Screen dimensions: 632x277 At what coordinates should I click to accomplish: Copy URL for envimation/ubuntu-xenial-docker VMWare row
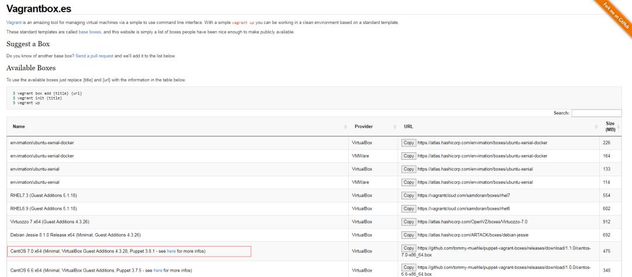coord(408,156)
